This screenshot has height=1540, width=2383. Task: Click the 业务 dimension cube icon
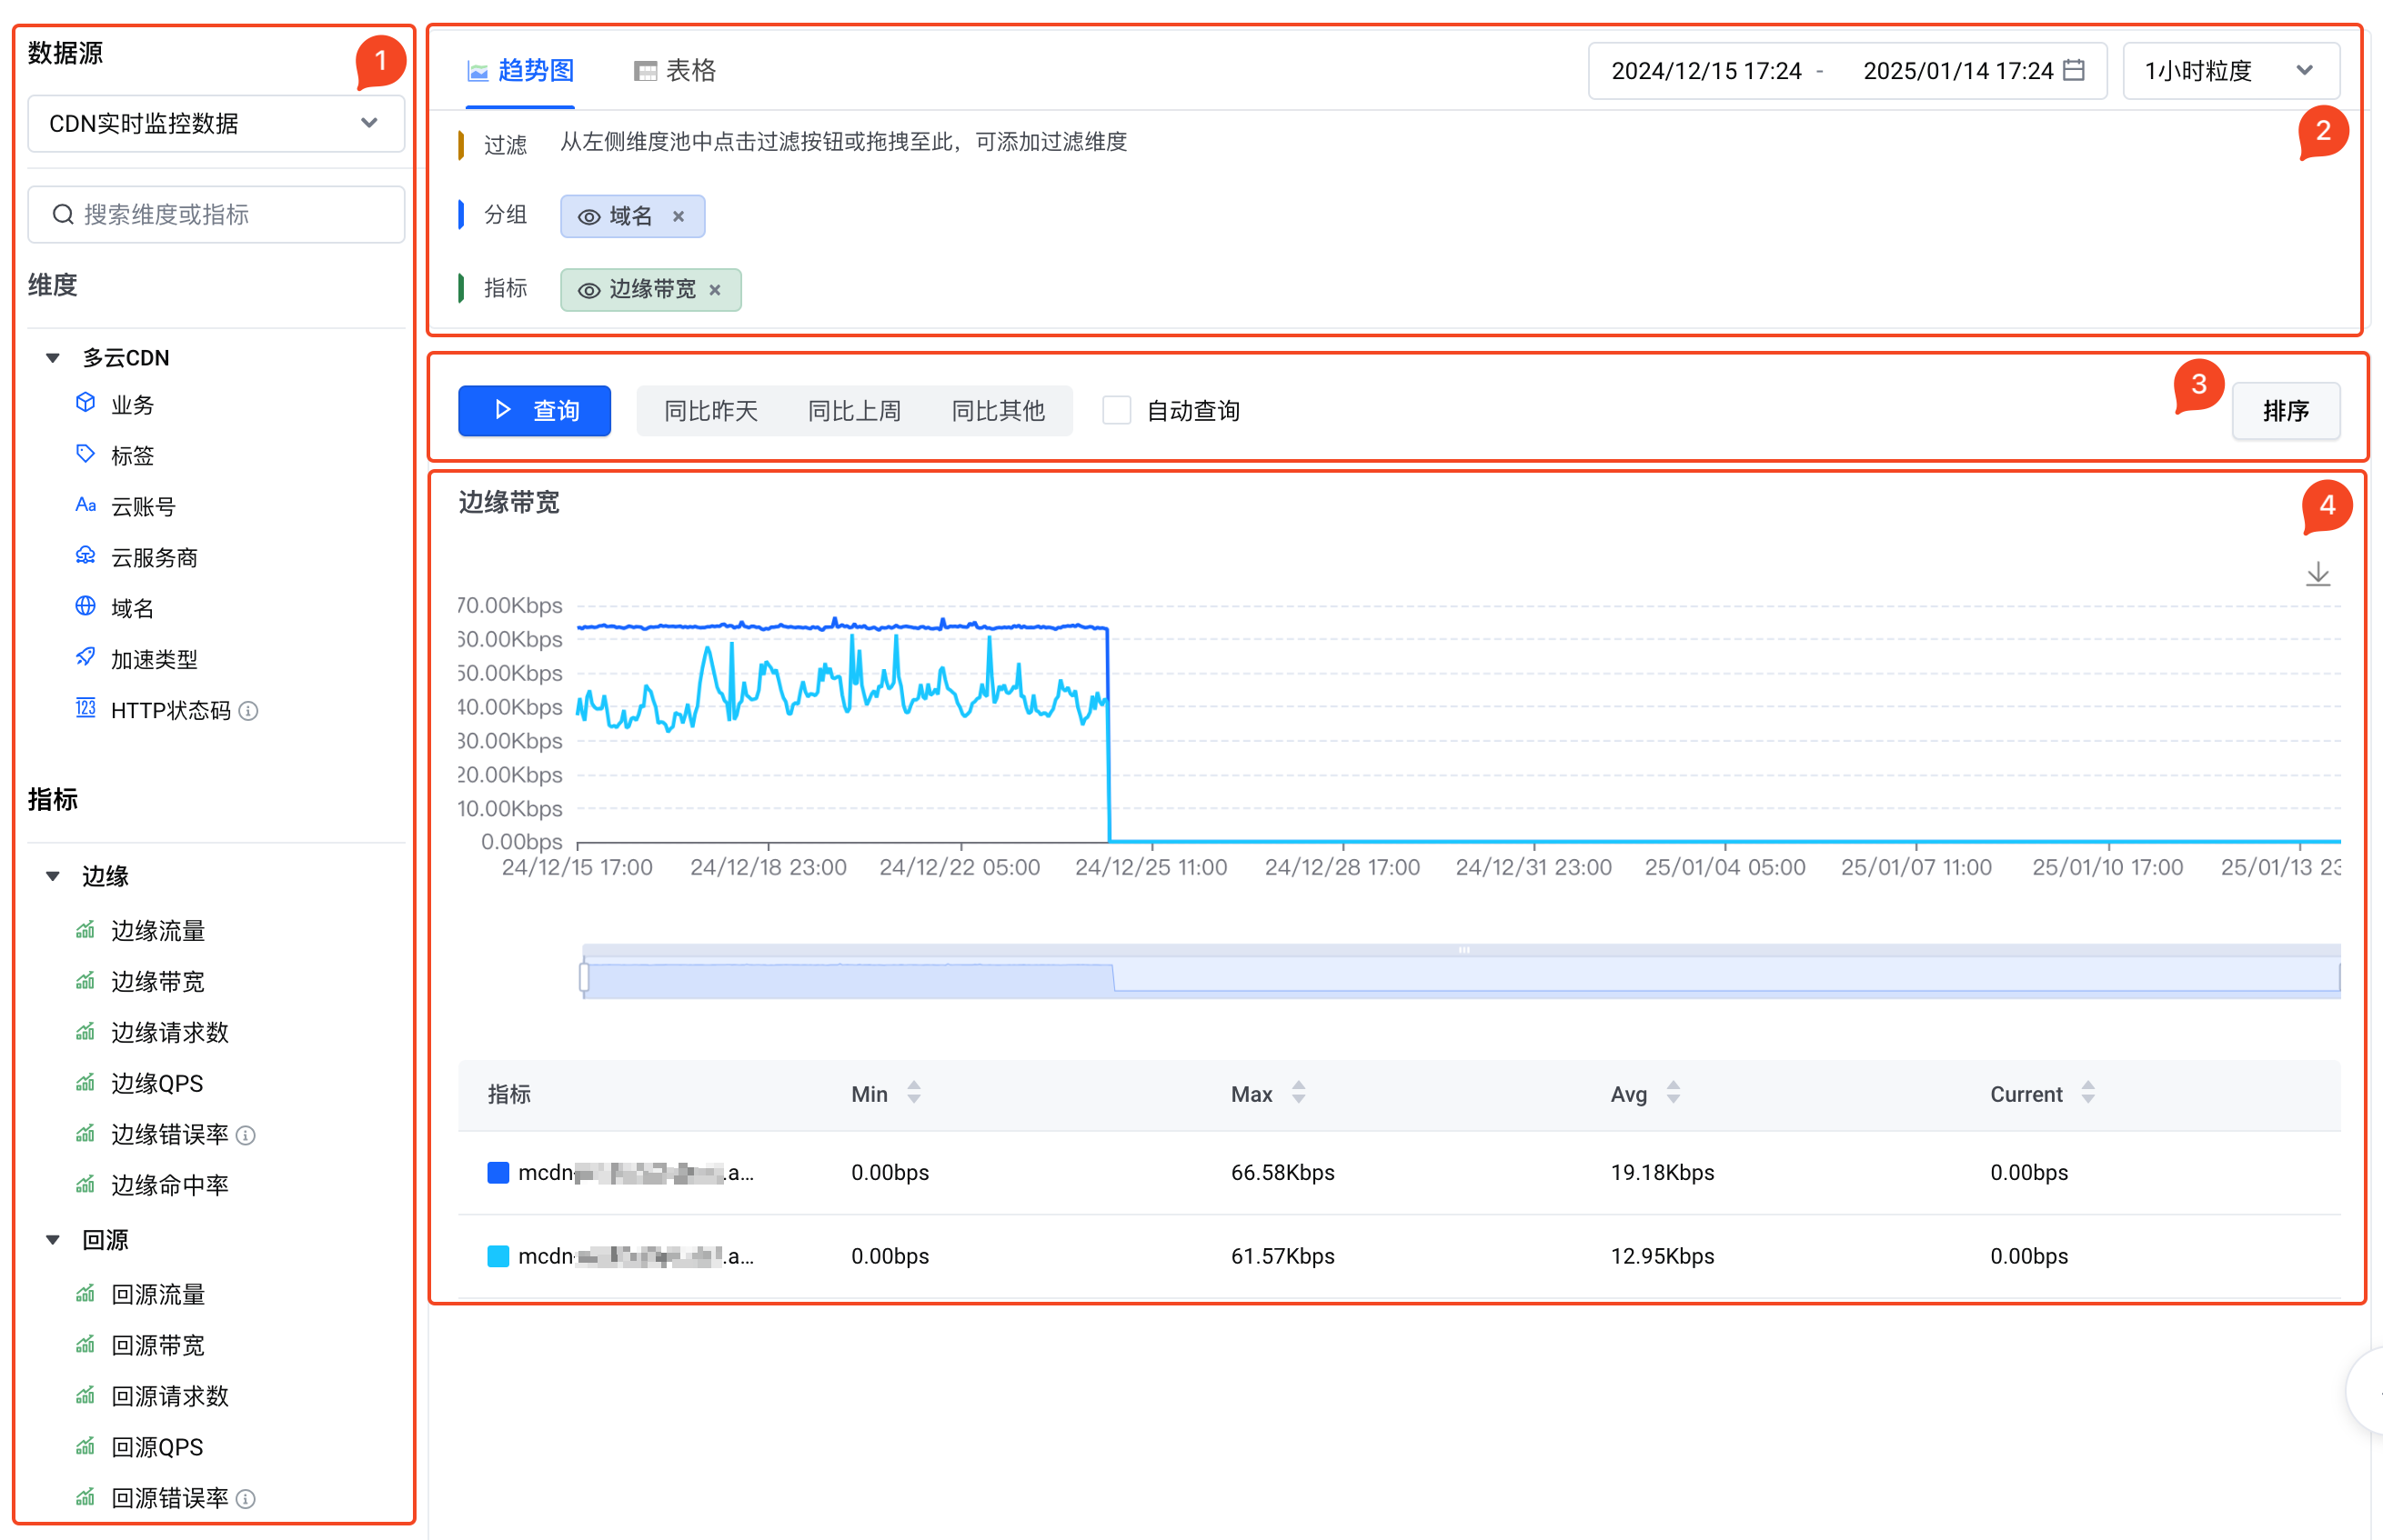pos(86,403)
